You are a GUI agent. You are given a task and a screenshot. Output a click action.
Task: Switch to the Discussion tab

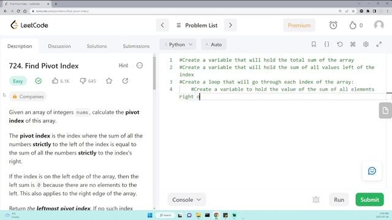(59, 46)
